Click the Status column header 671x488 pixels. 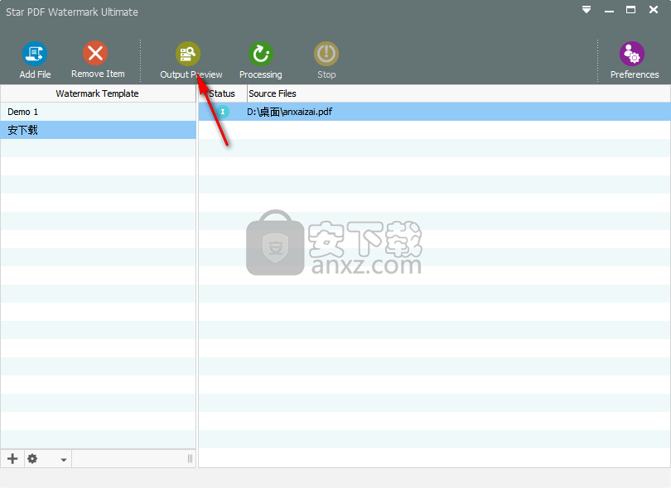[x=223, y=93]
